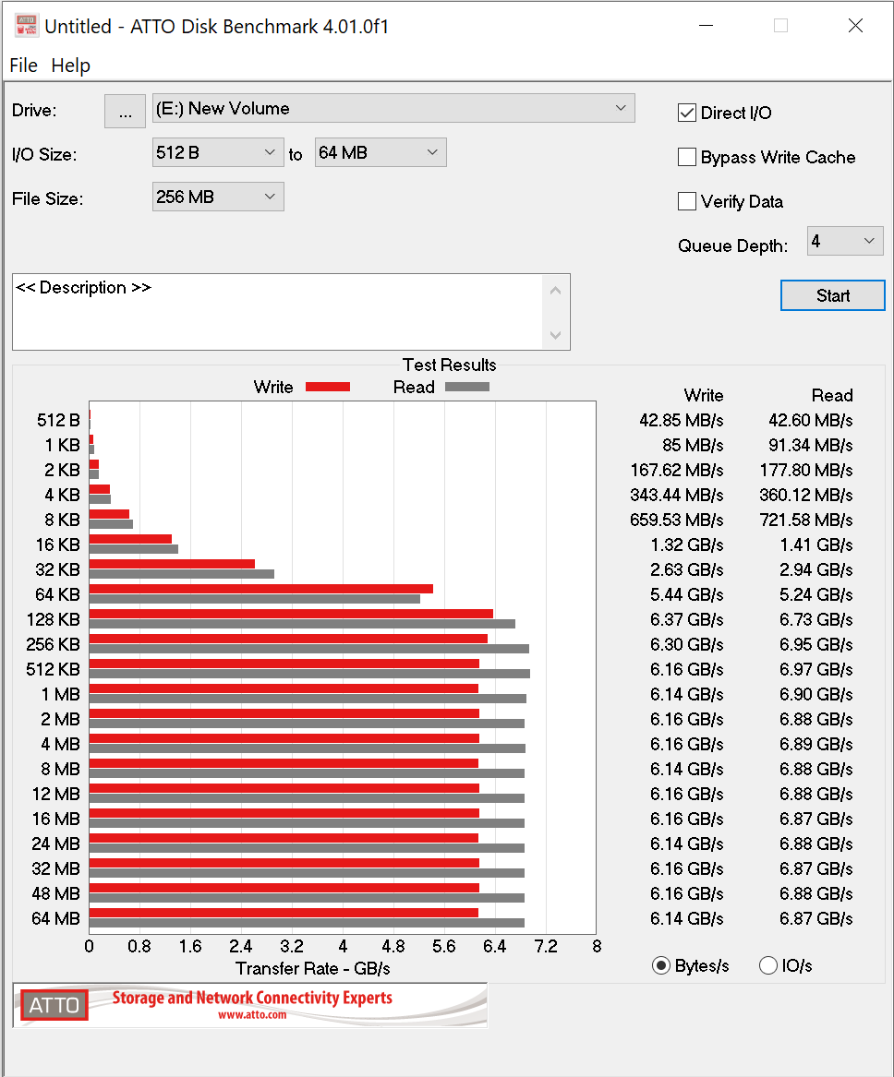Click the browse drive button with ellipsis
This screenshot has width=894, height=1077.
pyautogui.click(x=126, y=111)
